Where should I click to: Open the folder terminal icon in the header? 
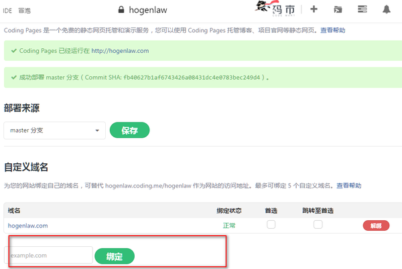(338, 10)
